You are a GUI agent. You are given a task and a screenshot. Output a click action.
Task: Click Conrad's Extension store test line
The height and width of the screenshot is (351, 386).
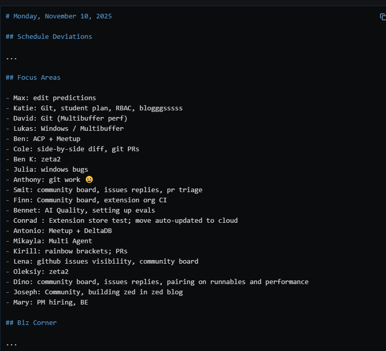pos(122,221)
